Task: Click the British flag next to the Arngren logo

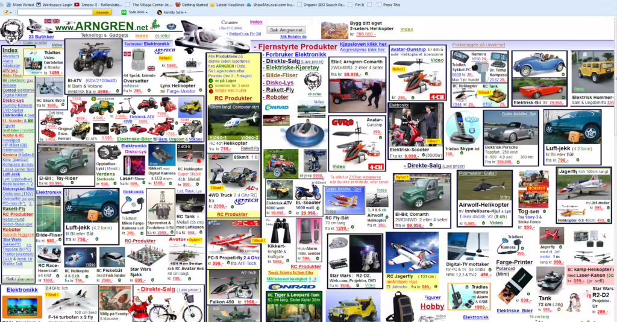Action: 56,21
